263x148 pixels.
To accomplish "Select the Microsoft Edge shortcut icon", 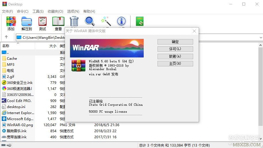I will [4, 119].
